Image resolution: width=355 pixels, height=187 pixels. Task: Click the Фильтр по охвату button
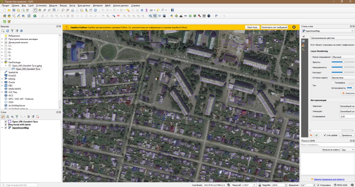(x=331, y=150)
